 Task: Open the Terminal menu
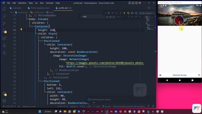point(50,3)
